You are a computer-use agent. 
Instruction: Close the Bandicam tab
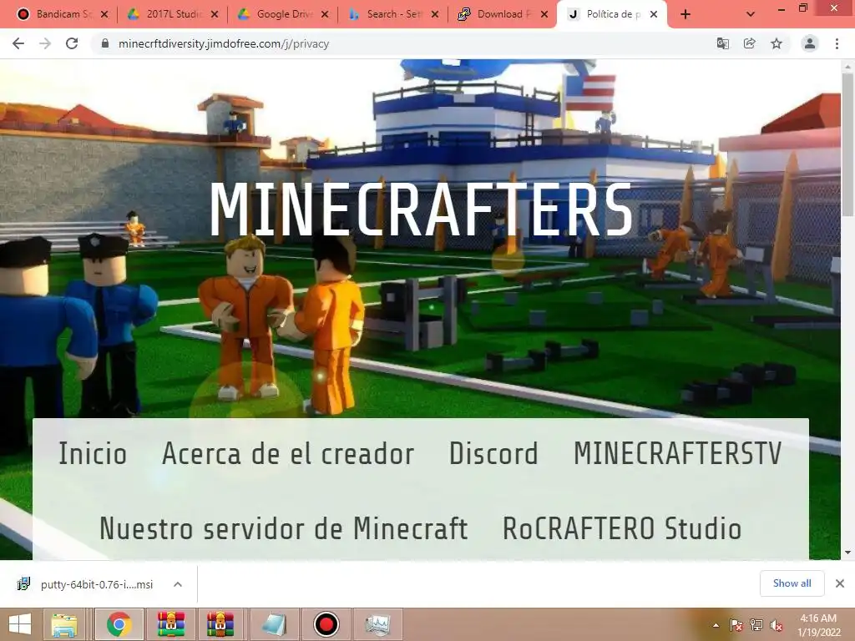[x=104, y=14]
